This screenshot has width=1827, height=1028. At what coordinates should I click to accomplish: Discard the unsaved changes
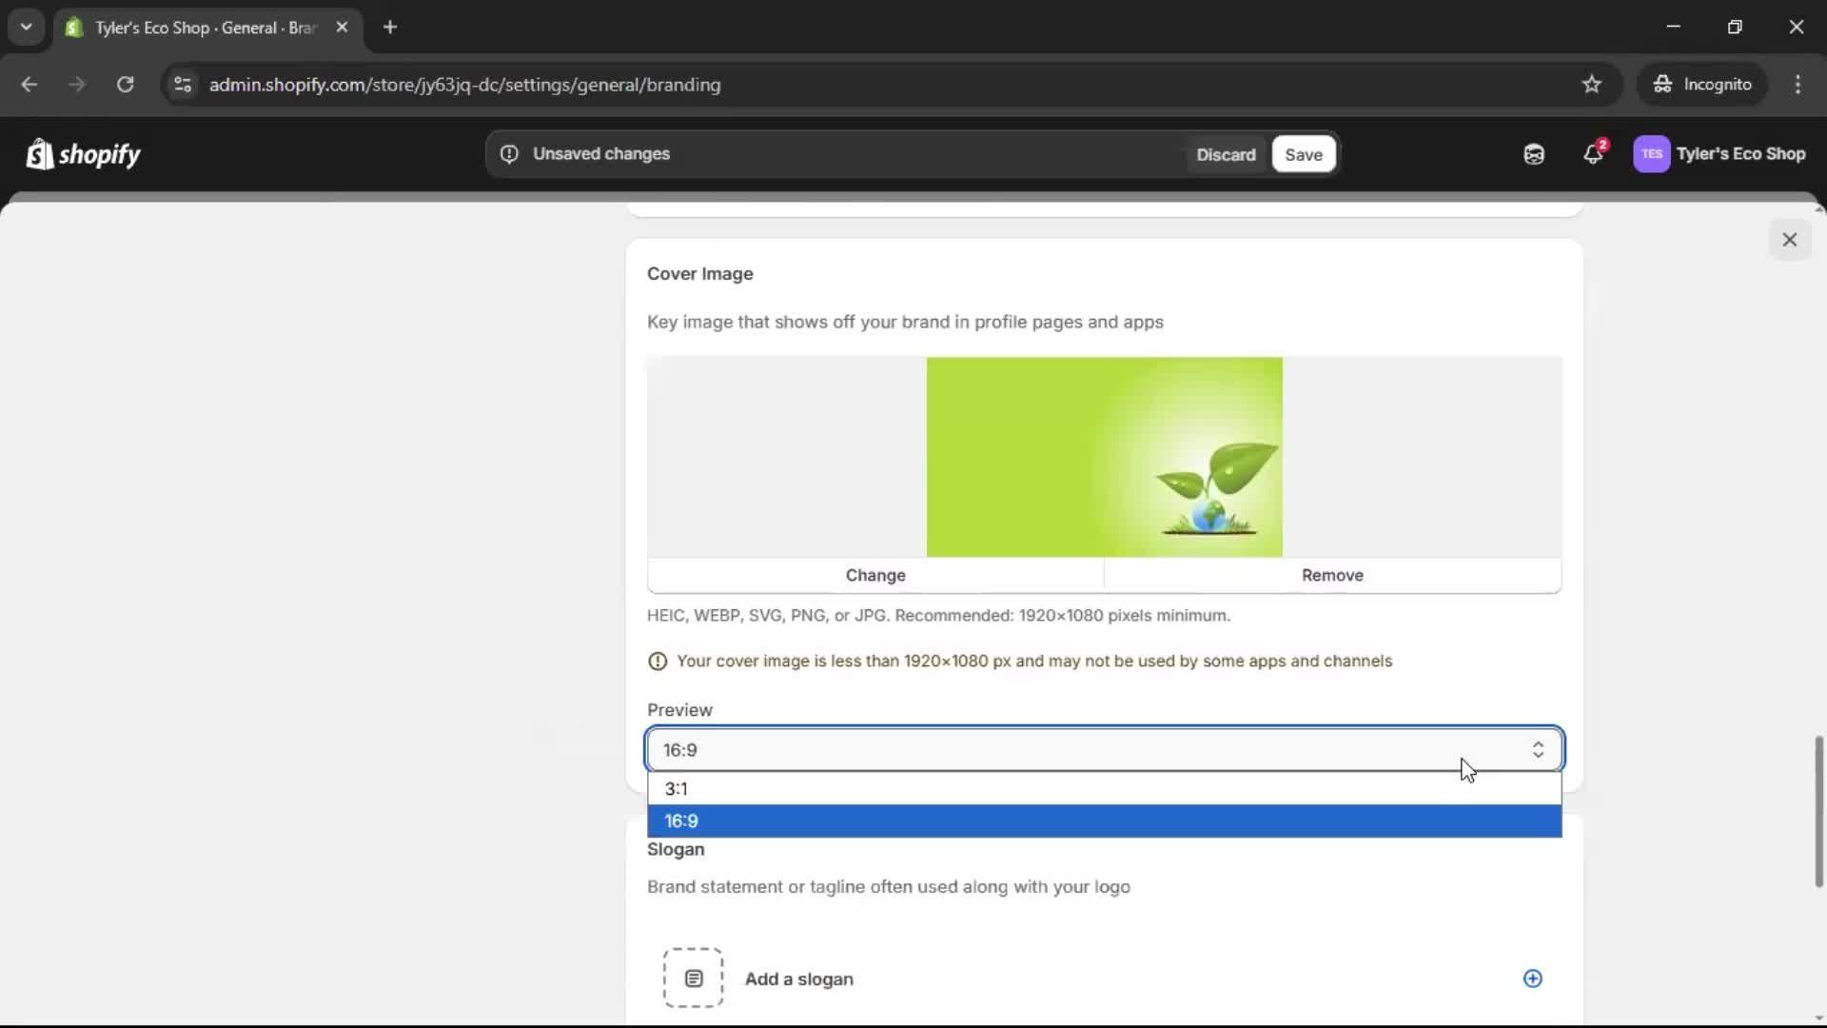[x=1226, y=154]
